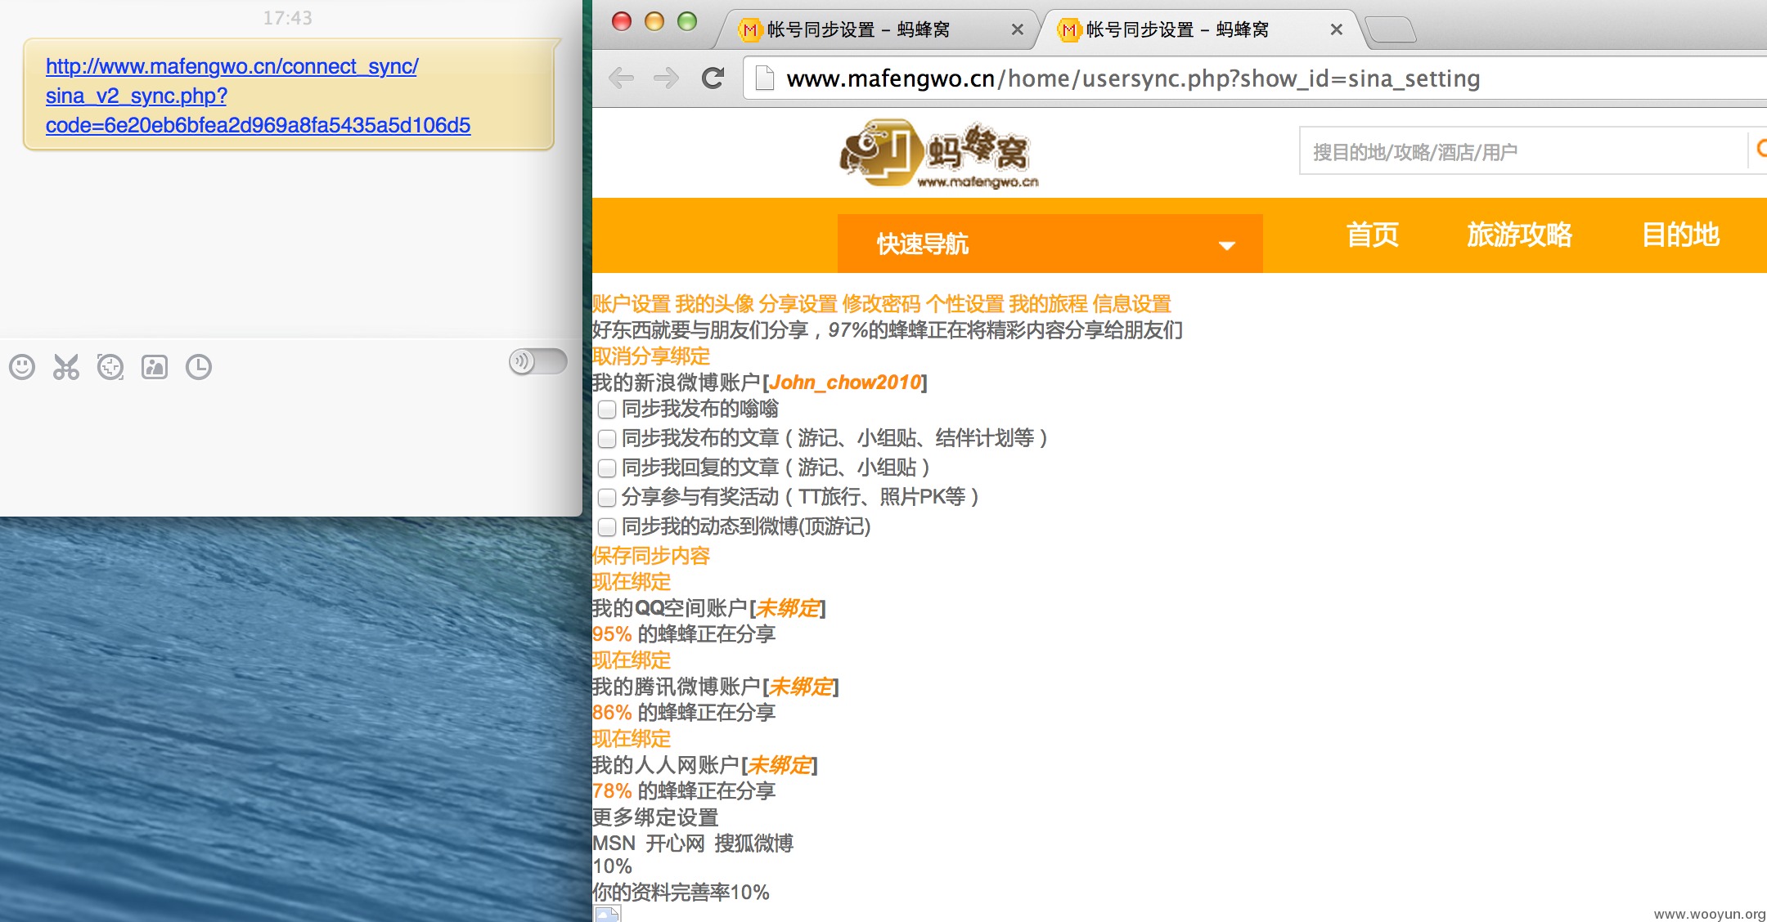Open 信息设置 link
Viewport: 1767px width, 922px height.
tap(1131, 304)
